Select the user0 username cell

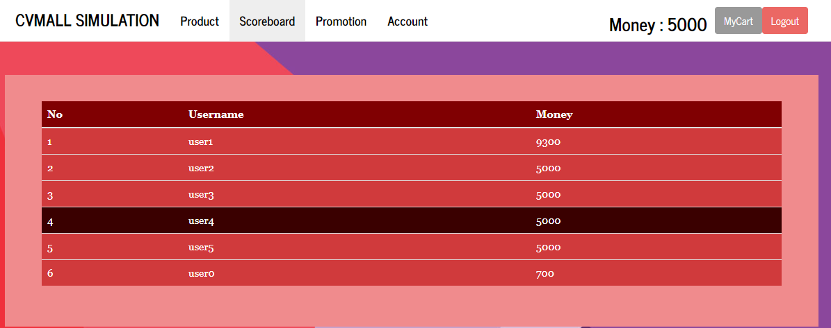pyautogui.click(x=201, y=274)
